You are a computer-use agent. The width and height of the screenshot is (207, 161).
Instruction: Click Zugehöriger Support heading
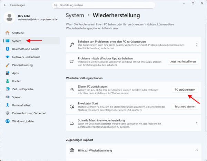pyautogui.click(x=79, y=140)
